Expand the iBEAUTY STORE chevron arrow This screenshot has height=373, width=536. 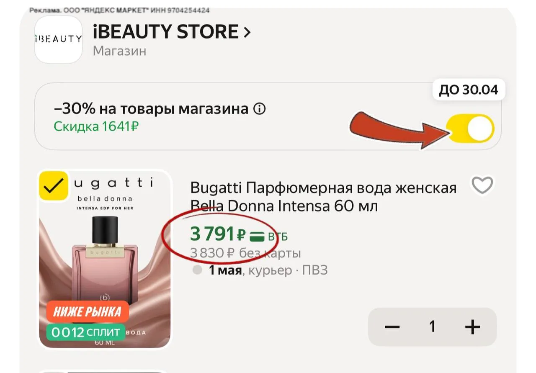(247, 32)
